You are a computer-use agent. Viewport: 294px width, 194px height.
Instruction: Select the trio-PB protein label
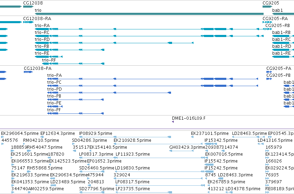point(54,96)
